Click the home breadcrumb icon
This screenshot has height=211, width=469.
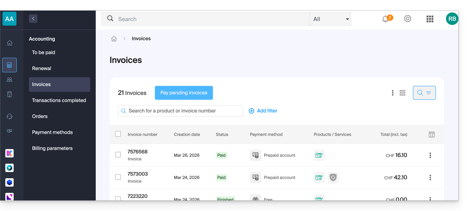pyautogui.click(x=114, y=39)
